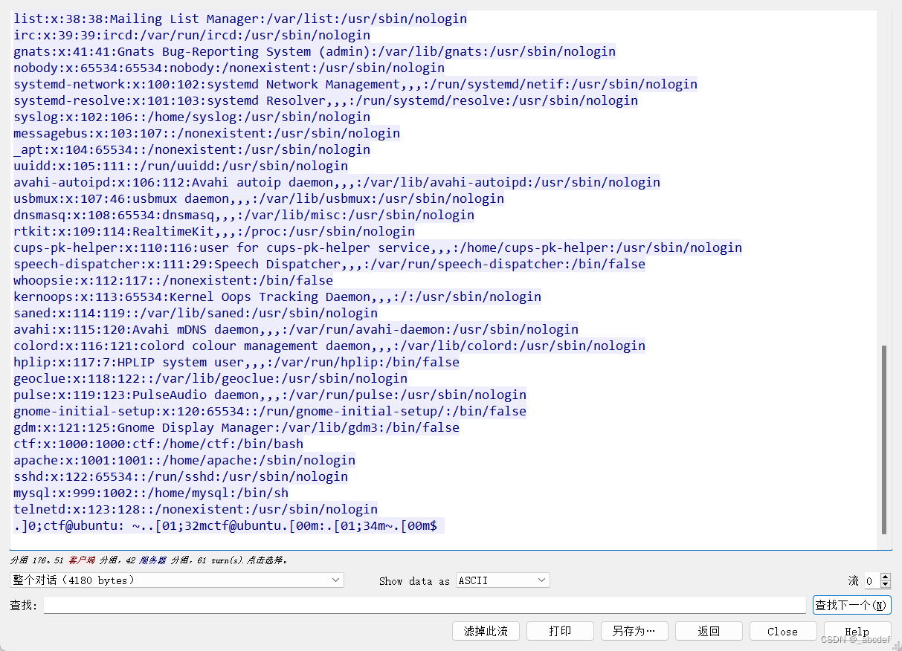Click the Close button
Screen dimensions: 902x651
click(x=783, y=631)
